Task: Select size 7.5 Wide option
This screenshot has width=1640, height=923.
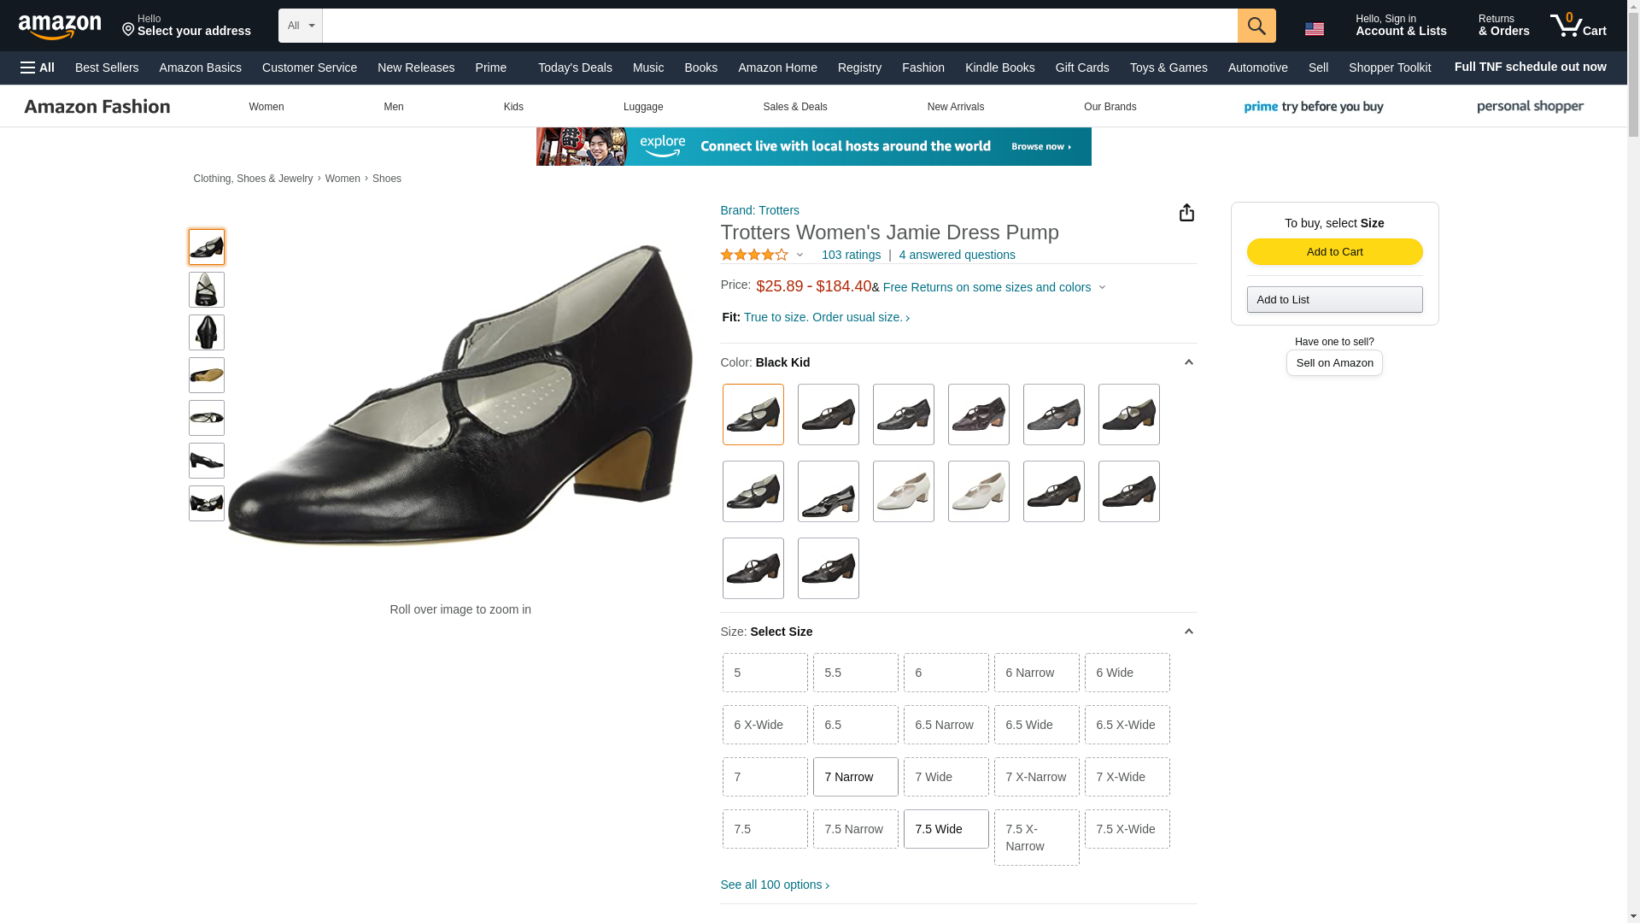Action: click(946, 829)
